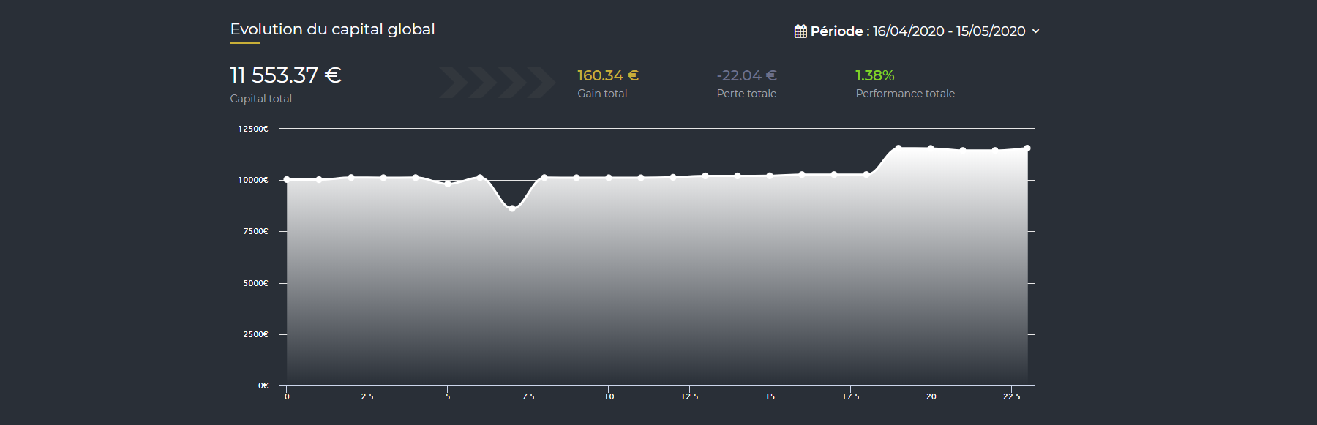Click the 12500€ y-axis label
Screen dimensions: 1317x425
[x=253, y=129]
